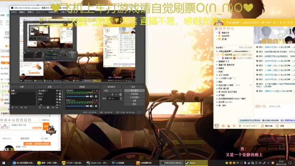Image resolution: width=295 pixels, height=166 pixels.
Task: Remove scene transition with minus icon
Action: [x=117, y=95]
